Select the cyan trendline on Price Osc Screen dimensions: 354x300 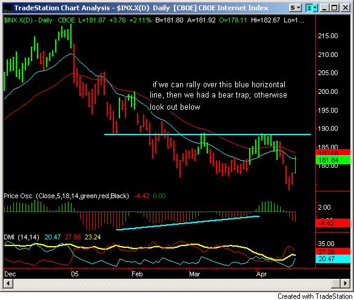pyautogui.click(x=188, y=223)
